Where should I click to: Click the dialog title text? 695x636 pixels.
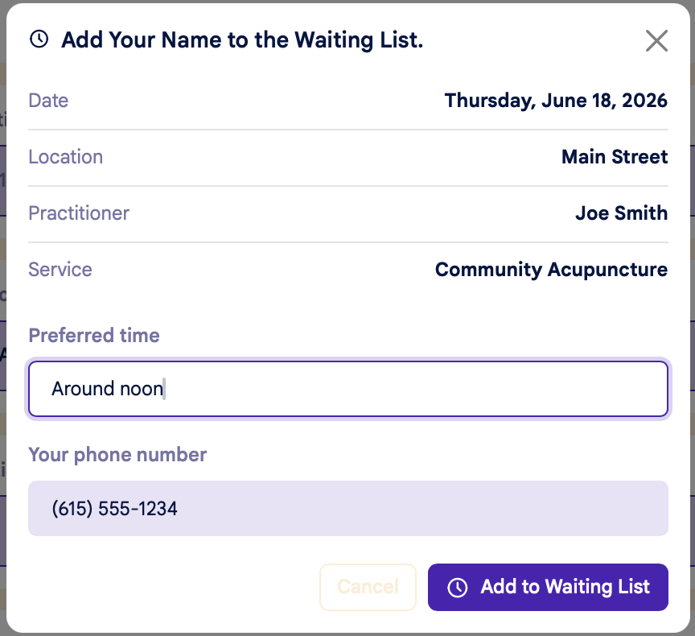[242, 40]
